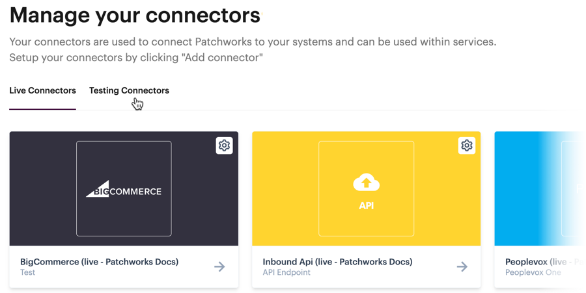Click the purple underline beneath Live Connectors

[42, 108]
